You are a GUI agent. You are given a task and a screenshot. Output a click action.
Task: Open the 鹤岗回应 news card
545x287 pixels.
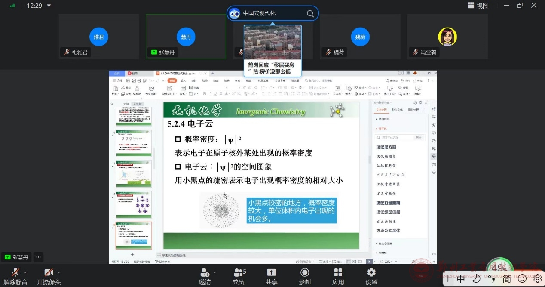(x=272, y=51)
